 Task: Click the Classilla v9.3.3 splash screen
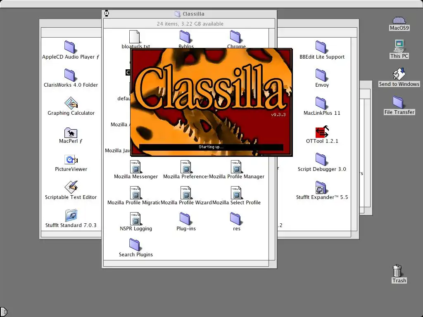point(211,102)
